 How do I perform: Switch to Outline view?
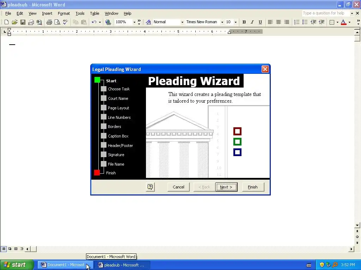coord(22,249)
